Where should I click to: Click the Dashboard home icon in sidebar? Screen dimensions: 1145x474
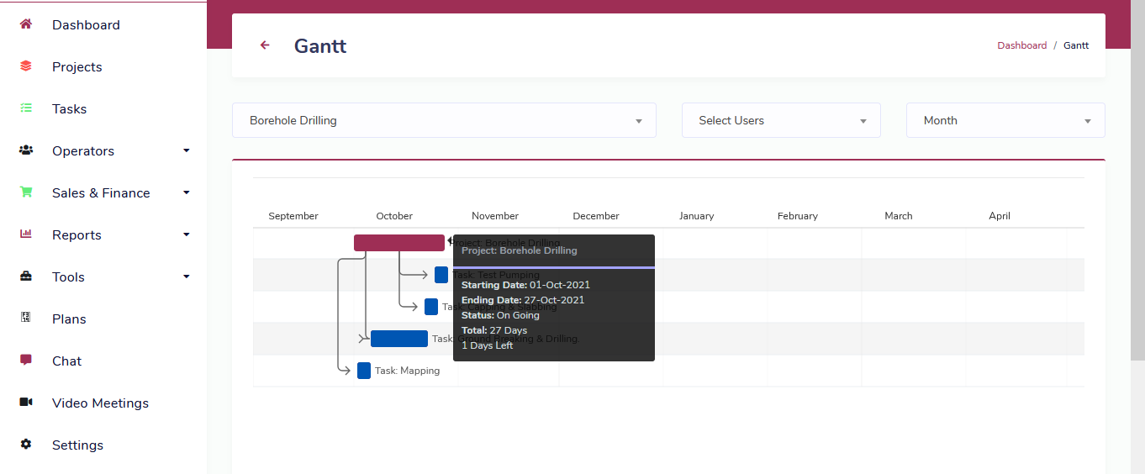tap(26, 24)
